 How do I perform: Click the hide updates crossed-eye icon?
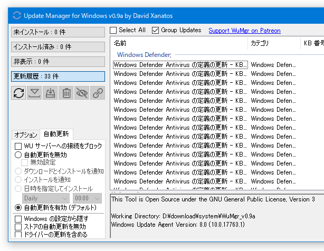coord(82,93)
